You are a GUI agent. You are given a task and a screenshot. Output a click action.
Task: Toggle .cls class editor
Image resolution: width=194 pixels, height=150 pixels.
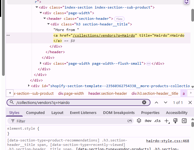coord(157,121)
